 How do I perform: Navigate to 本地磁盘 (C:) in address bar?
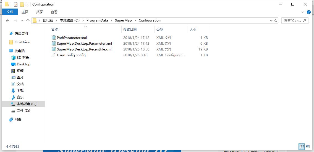(70, 20)
